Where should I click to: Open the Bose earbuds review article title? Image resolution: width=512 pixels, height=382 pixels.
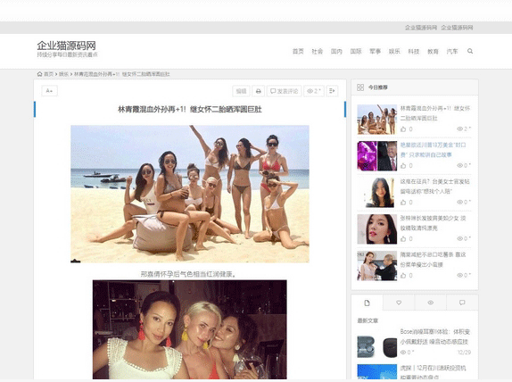(435, 336)
